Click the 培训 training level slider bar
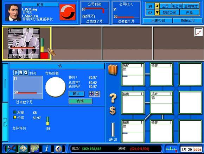This screenshot has height=154, width=204. (113, 129)
